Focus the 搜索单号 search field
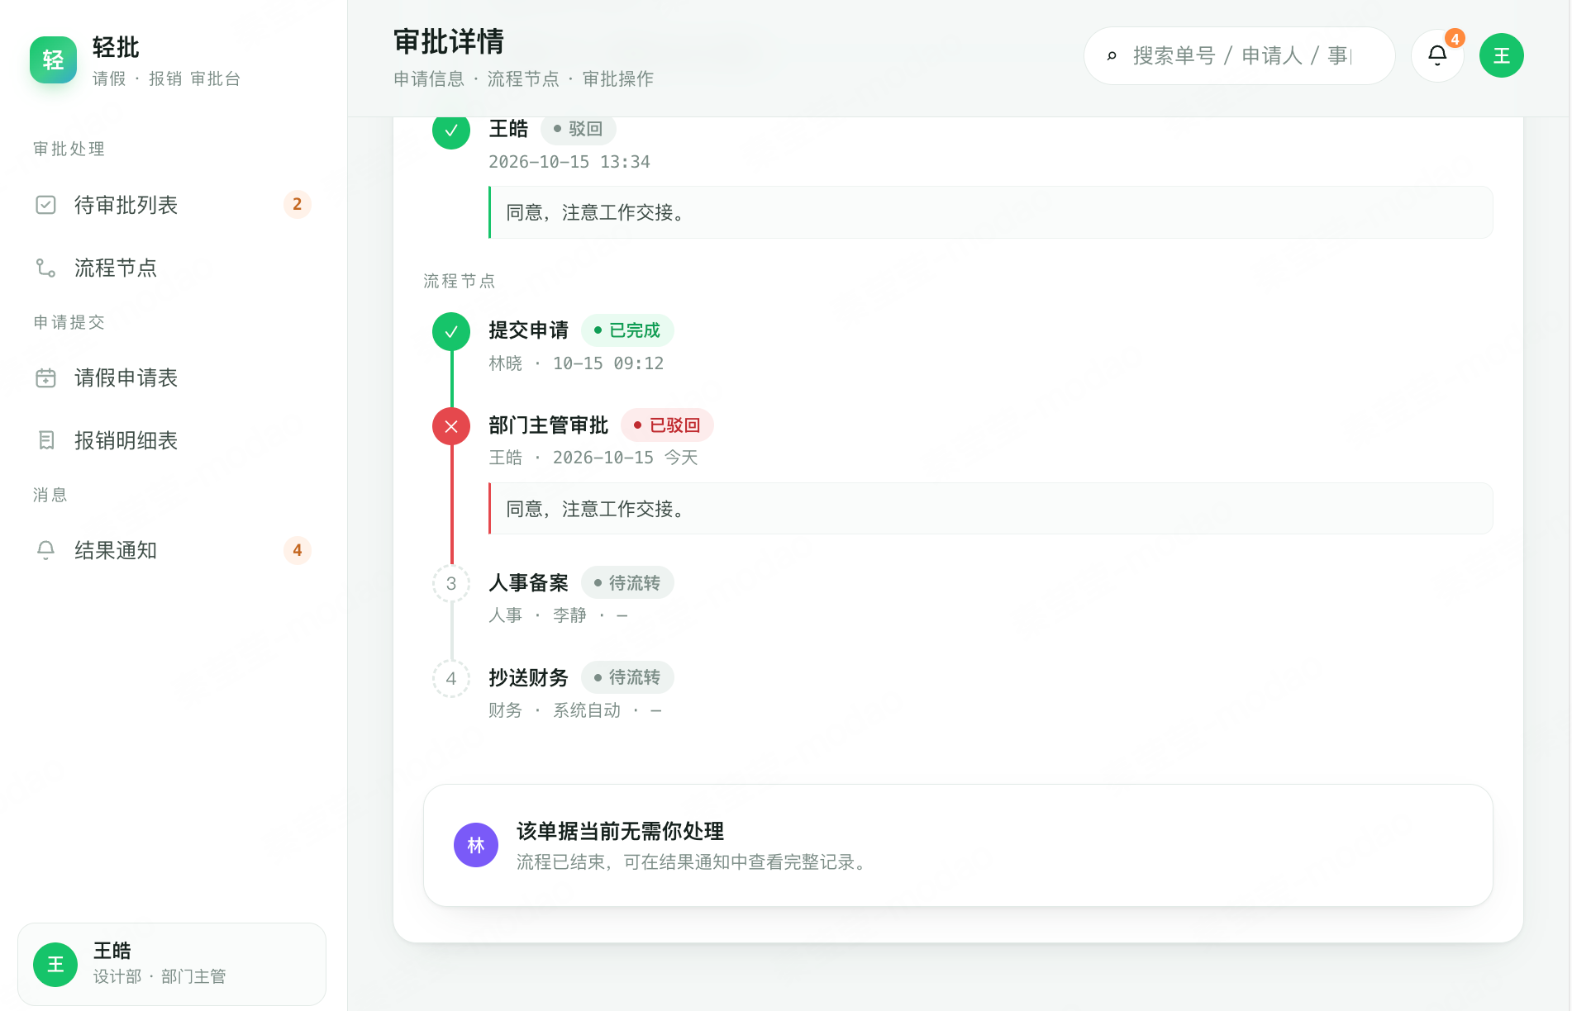The width and height of the screenshot is (1572, 1011). 1239,55
